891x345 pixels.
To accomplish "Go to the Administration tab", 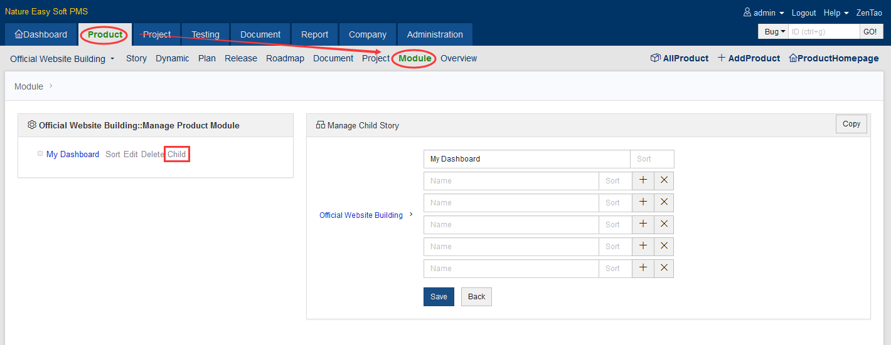I will (434, 34).
